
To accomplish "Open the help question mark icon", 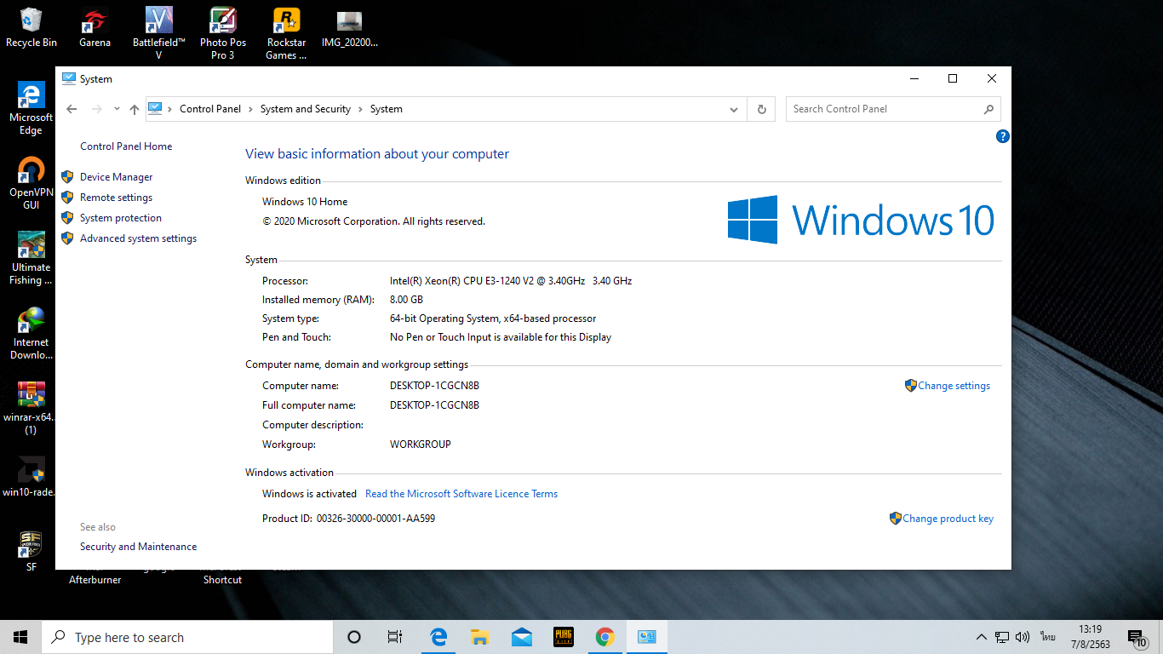I will [1003, 136].
